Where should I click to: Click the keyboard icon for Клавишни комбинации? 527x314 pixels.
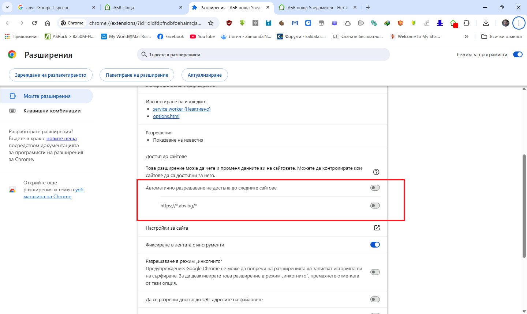tap(12, 111)
